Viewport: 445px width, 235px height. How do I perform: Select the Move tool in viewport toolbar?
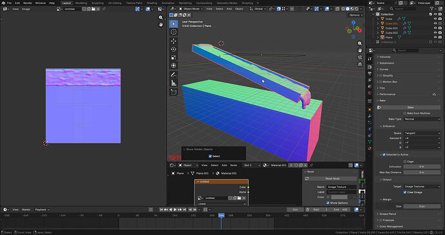[x=173, y=41]
